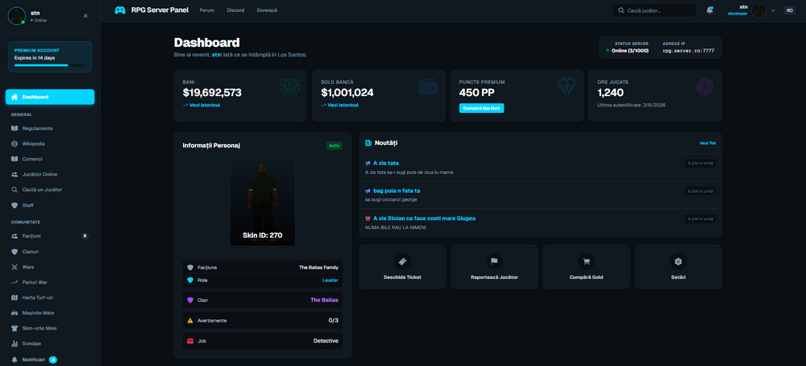Click the character skin preview image
Viewport: 806px width, 366px height.
pos(263,202)
